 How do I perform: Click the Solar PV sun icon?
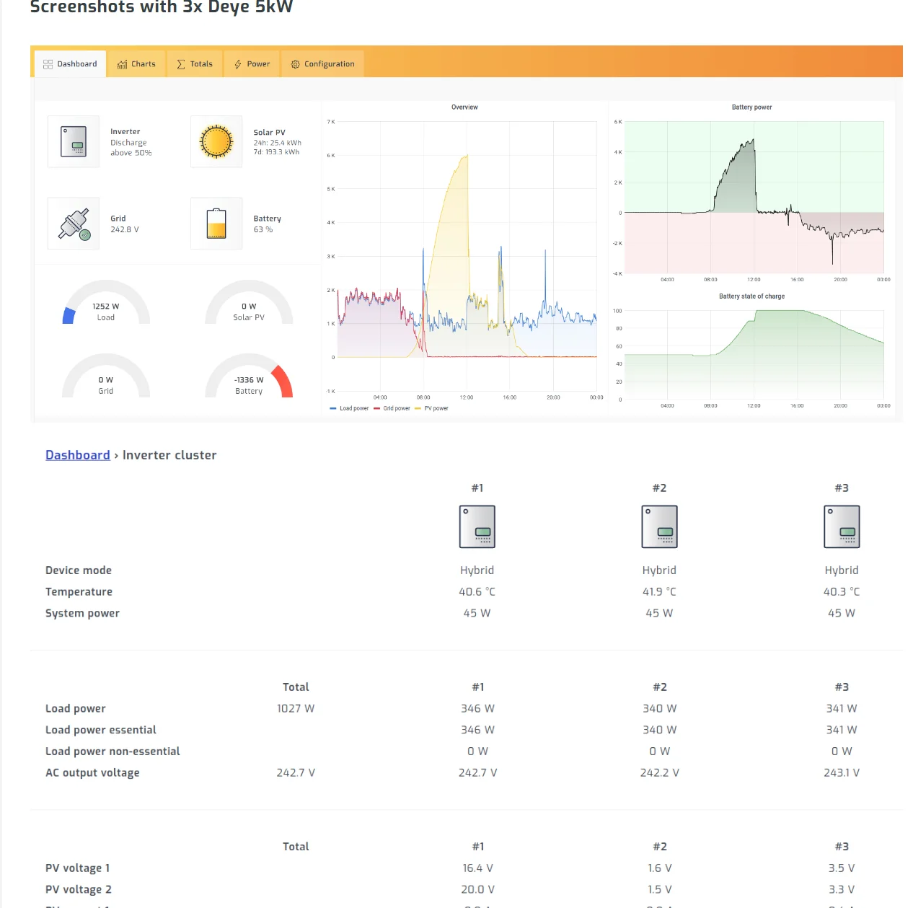point(216,141)
